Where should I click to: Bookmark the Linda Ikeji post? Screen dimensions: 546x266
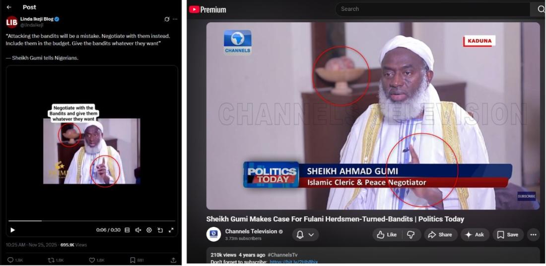pyautogui.click(x=133, y=260)
